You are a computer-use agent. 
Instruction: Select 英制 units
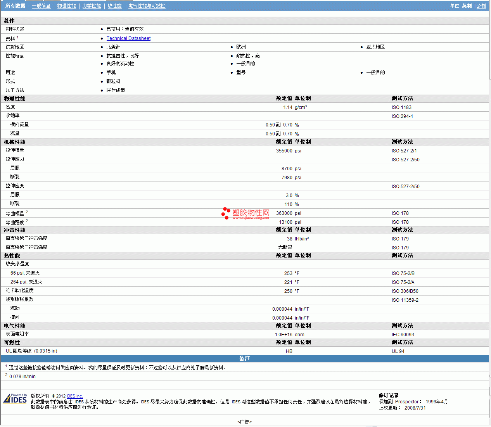click(x=467, y=6)
